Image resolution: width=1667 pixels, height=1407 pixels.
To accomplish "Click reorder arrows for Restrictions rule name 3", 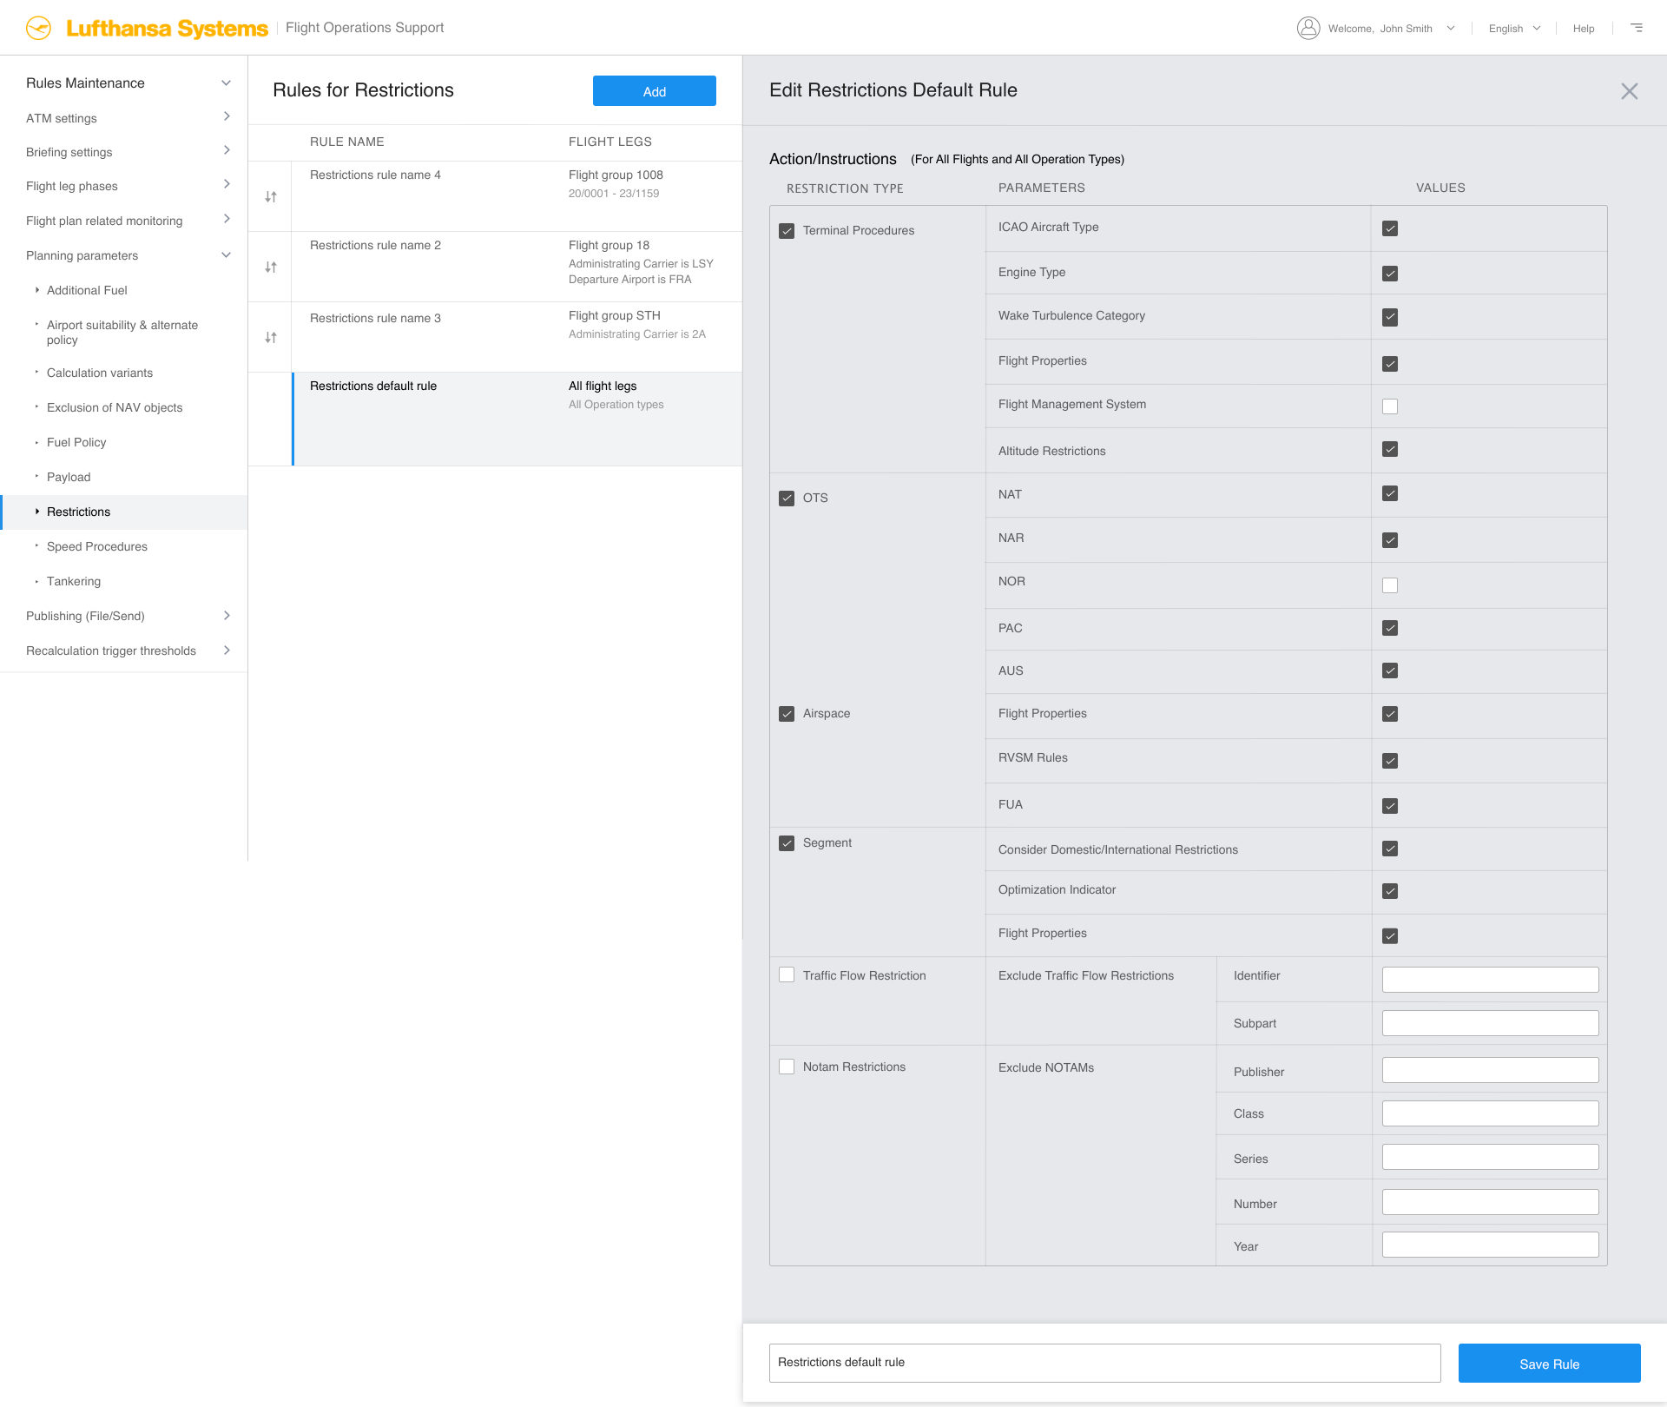I will pos(271,338).
